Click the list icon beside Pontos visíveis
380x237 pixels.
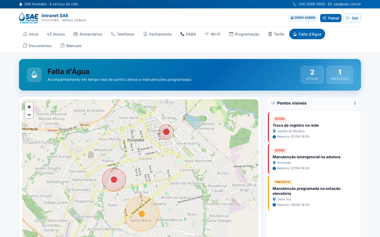click(x=273, y=103)
